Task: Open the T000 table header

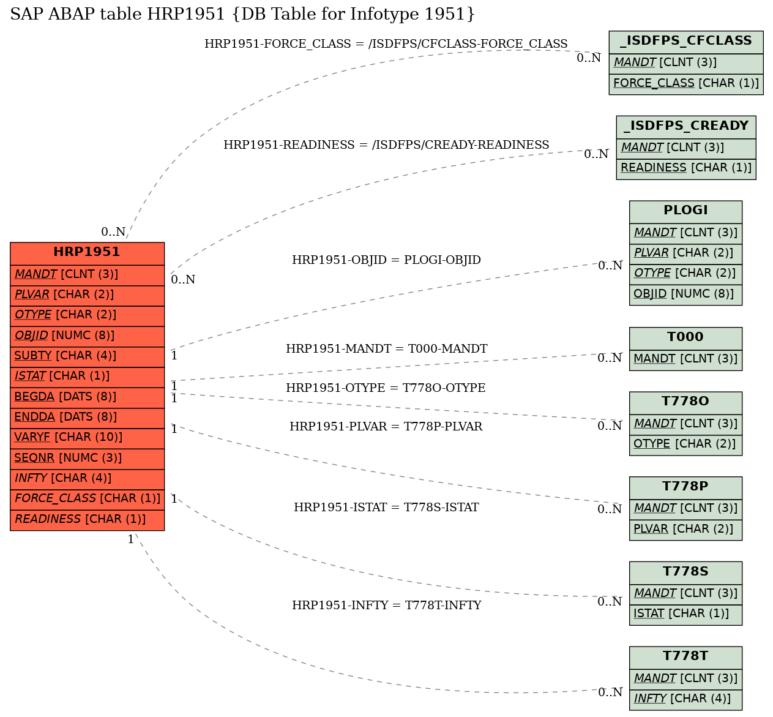Action: pos(685,338)
